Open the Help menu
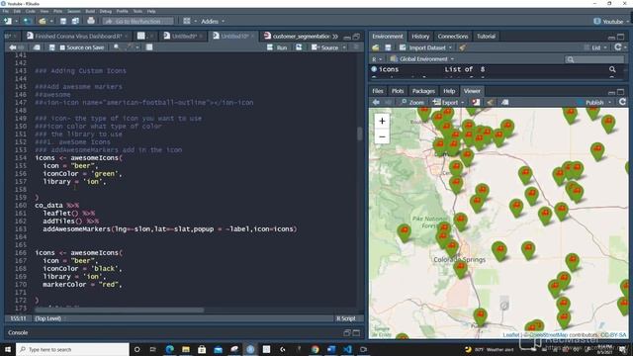Screen dimensions: 633x356 coord(151,11)
